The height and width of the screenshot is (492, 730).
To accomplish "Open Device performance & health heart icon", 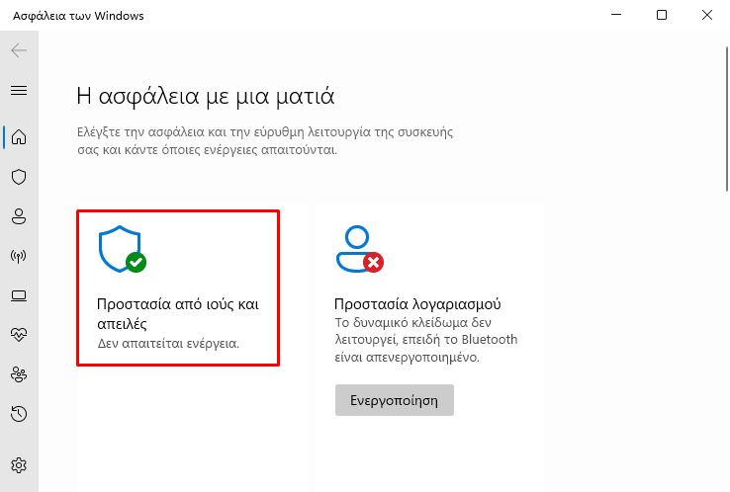I will pos(19,335).
